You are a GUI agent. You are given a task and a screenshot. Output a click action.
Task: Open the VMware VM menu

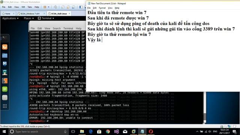pyautogui.click(x=23, y=7)
